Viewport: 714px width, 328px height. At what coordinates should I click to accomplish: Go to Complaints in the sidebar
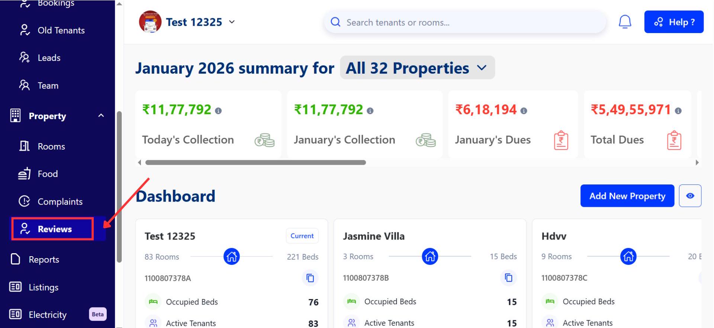pyautogui.click(x=59, y=202)
